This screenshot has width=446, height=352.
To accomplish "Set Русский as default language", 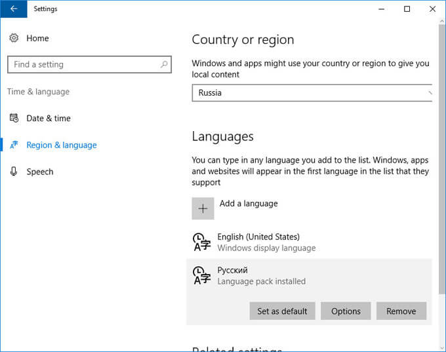I will coord(282,311).
